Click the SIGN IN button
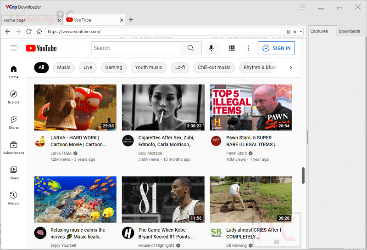This screenshot has width=367, height=250. pos(276,48)
